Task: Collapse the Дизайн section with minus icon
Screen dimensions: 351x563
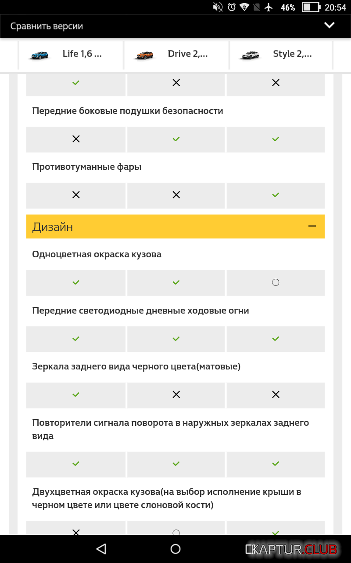Action: (x=312, y=226)
